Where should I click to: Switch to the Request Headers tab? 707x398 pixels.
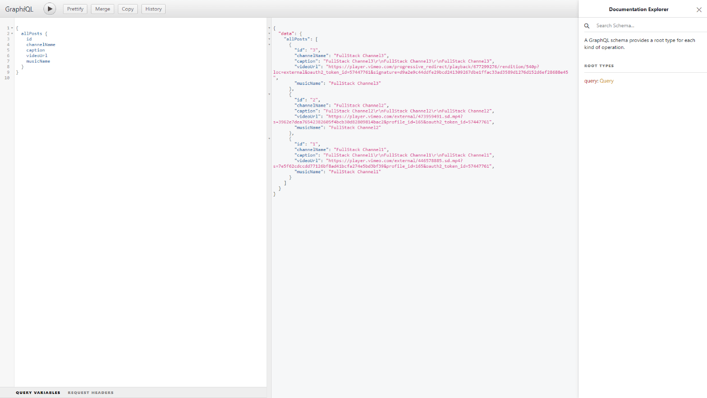[x=90, y=392]
